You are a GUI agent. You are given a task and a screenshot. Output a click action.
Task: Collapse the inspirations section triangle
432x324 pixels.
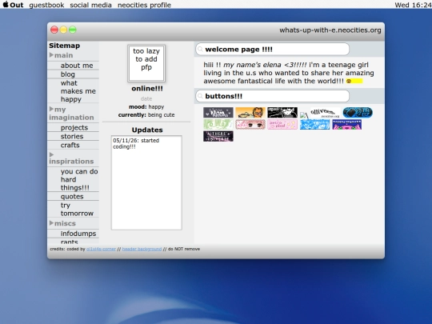coord(51,154)
